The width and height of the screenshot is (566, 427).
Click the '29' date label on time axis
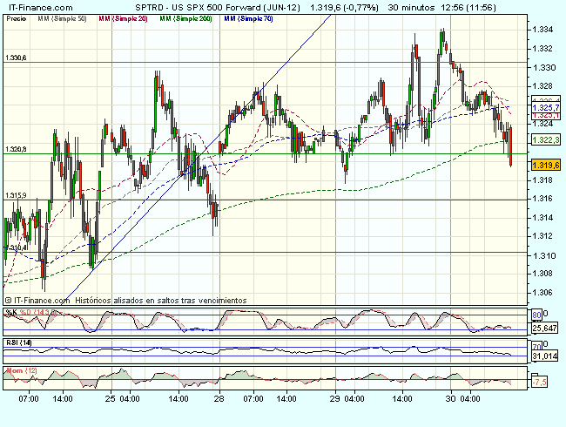(335, 399)
